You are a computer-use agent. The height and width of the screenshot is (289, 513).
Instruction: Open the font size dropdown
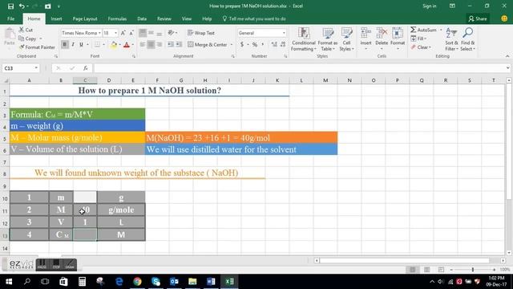[x=115, y=33]
